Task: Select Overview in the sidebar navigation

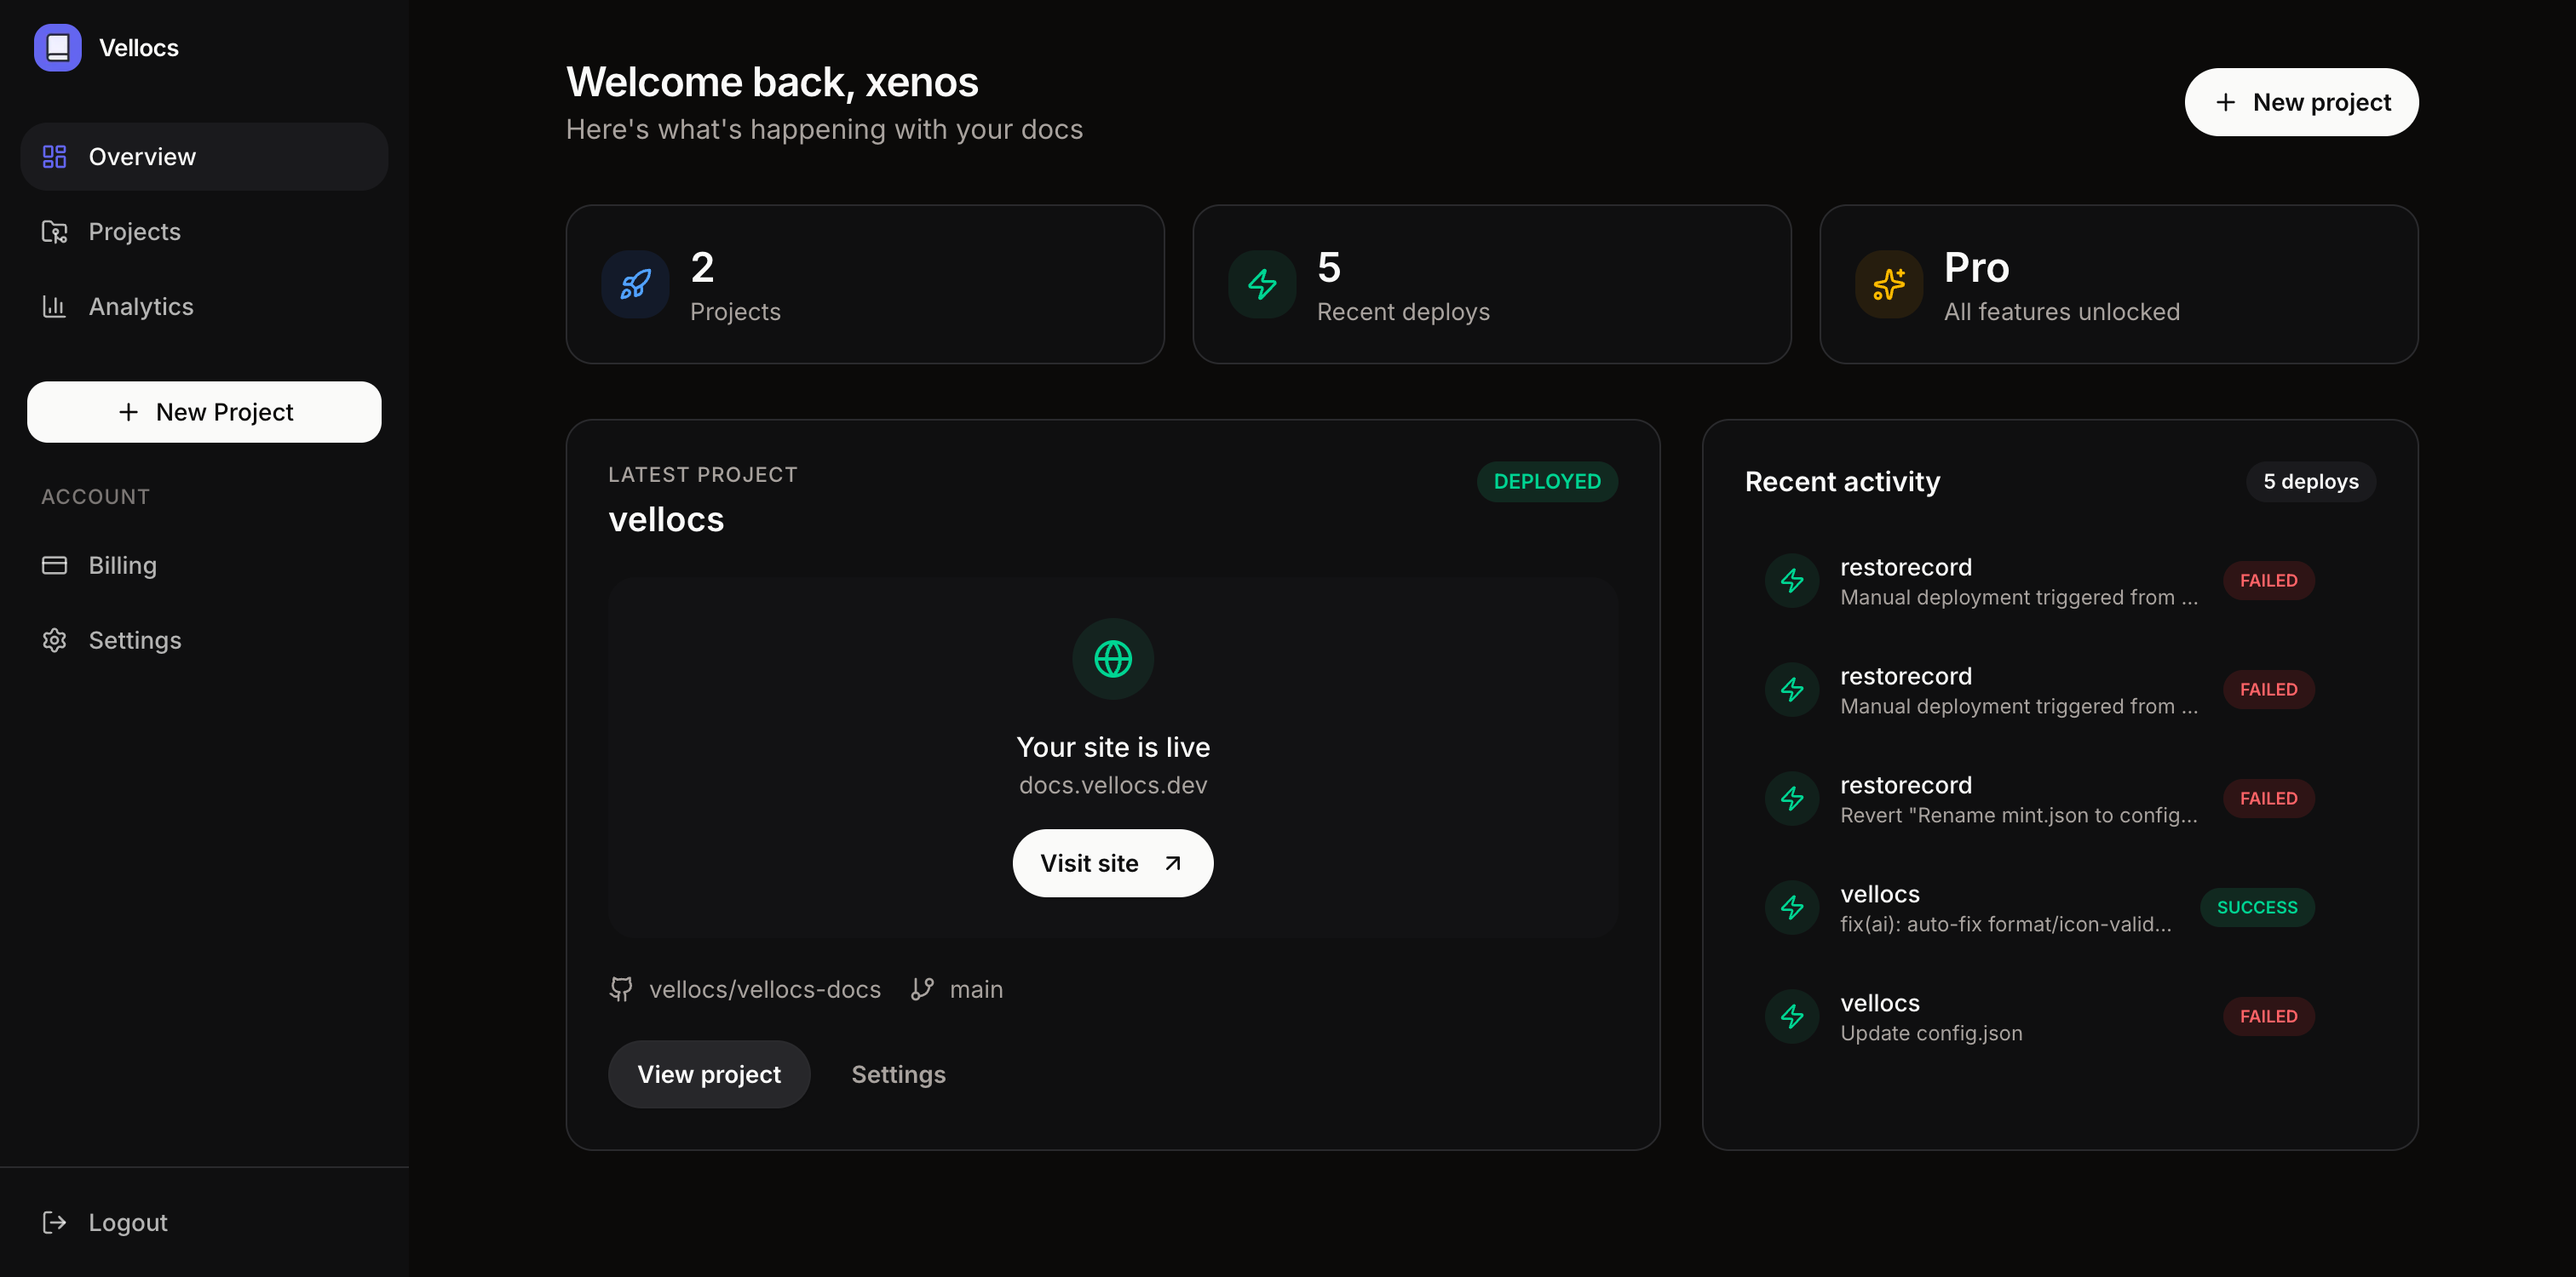Action: pyautogui.click(x=141, y=156)
